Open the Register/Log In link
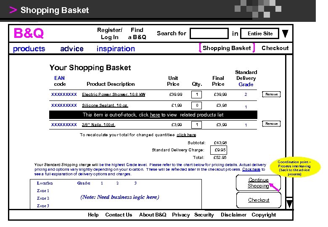Image resolution: width=328 pixels, height=227 pixels. pos(110,34)
